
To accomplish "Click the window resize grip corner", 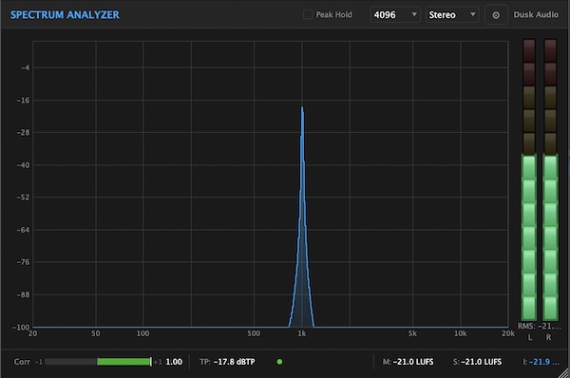I will 564,372.
